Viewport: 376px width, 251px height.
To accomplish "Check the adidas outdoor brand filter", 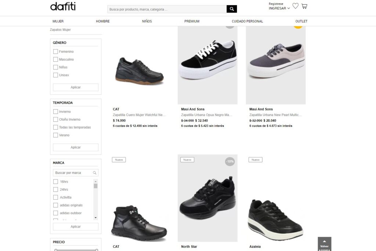I will coord(55,213).
